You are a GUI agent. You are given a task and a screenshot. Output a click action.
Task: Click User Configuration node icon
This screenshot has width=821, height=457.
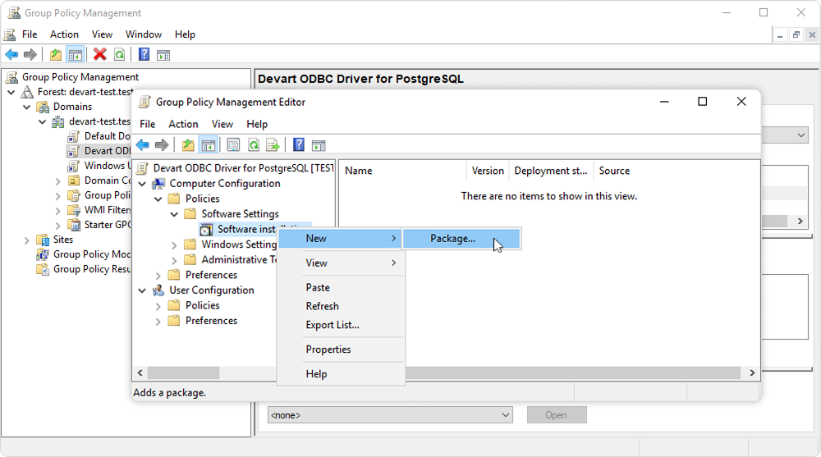158,290
